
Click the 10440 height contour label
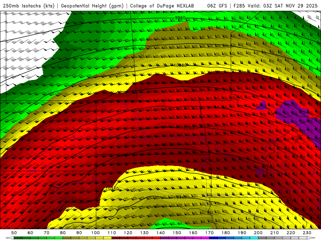(x=180, y=197)
